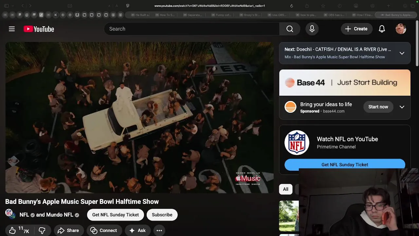Viewport: 419px width, 236px height.
Task: Toggle reader view icon beside address bar
Action: pyautogui.click(x=128, y=6)
